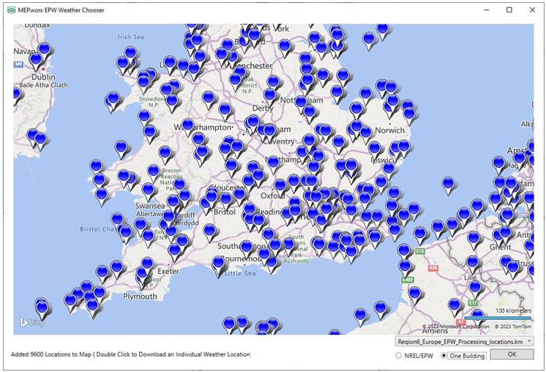Click the 100 kilometers scale bar
The height and width of the screenshot is (372, 546).
(x=498, y=318)
